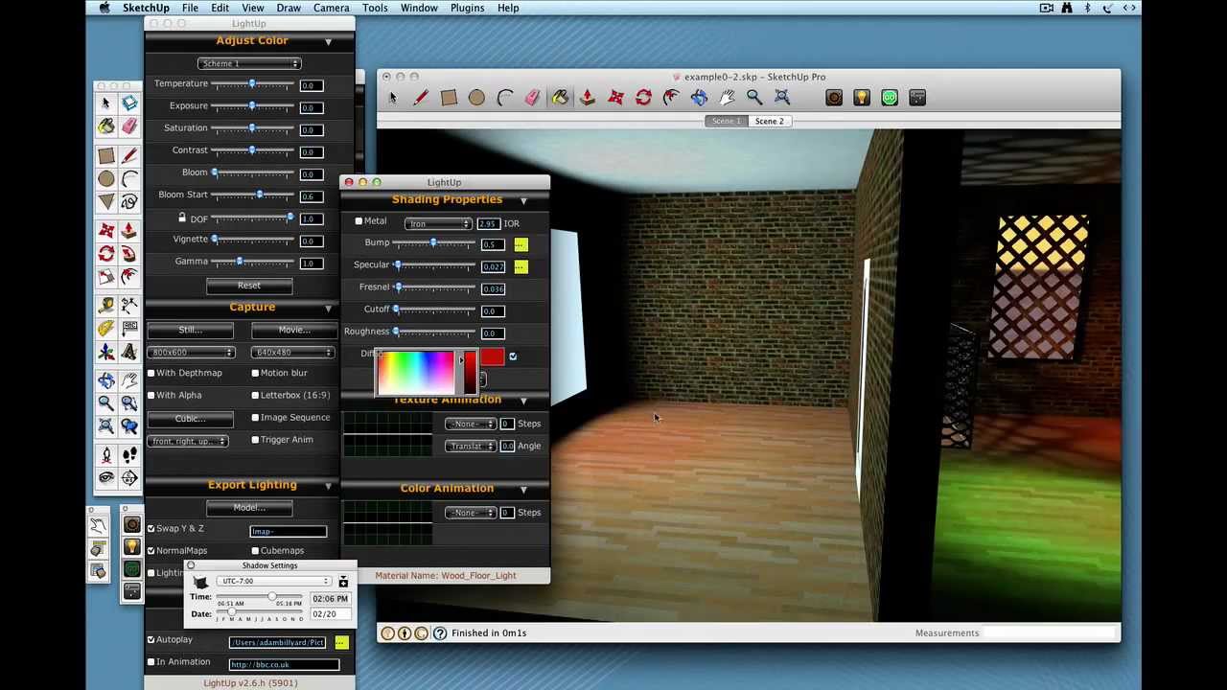Collapse the Shading Properties section

click(523, 200)
